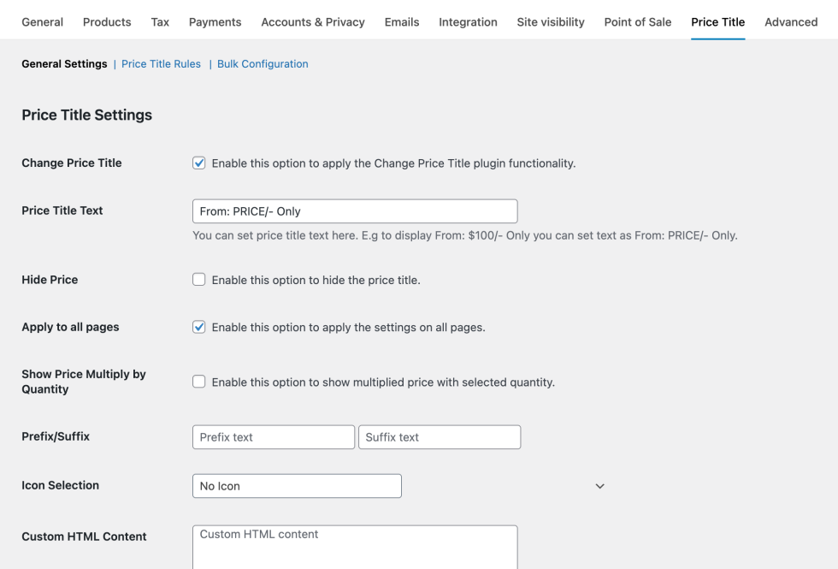Enable the Hide Price option
The width and height of the screenshot is (838, 569).
[198, 279]
